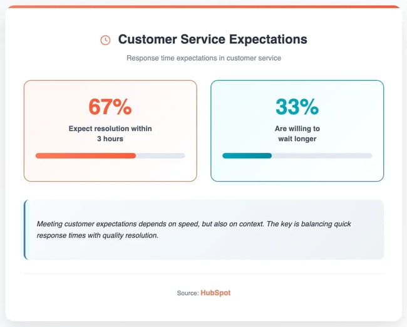
Task: Click the gray unfilled end of the 33% bar
Action: coord(322,155)
